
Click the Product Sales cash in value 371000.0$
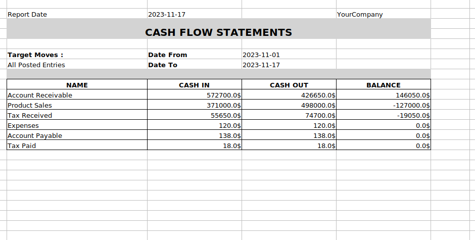(224, 106)
